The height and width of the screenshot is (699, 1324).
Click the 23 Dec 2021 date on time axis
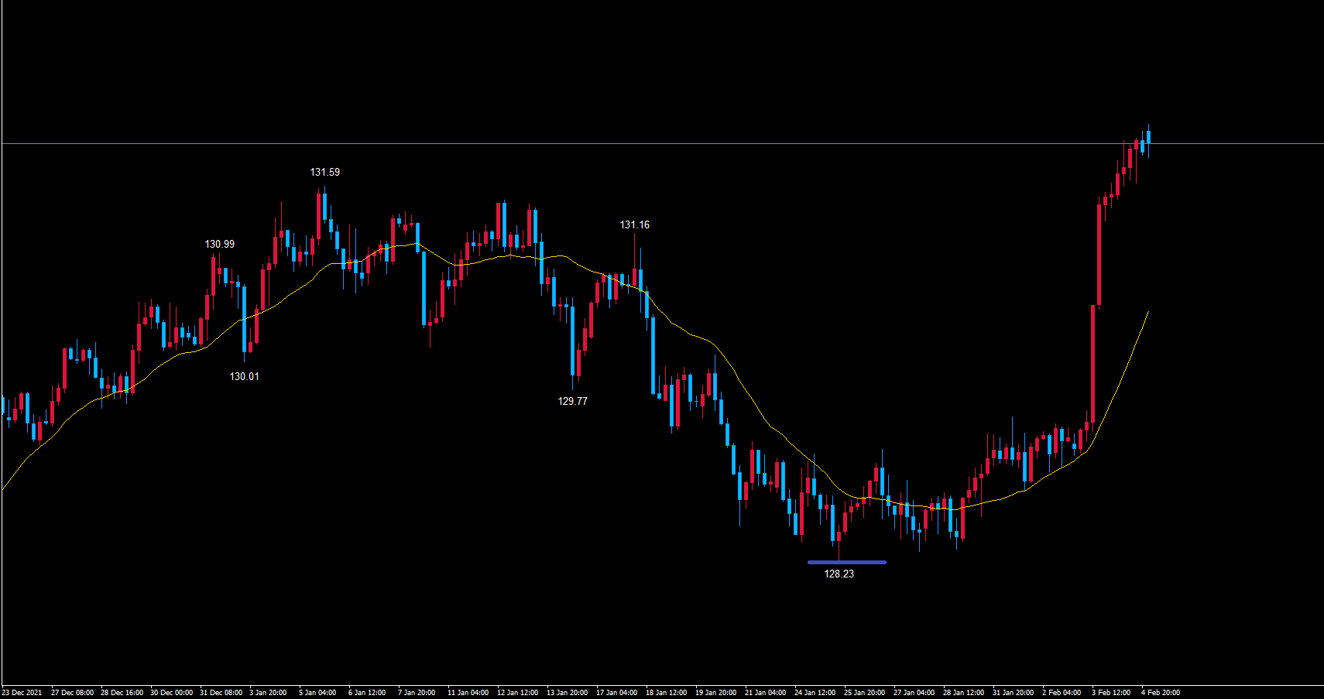[22, 692]
